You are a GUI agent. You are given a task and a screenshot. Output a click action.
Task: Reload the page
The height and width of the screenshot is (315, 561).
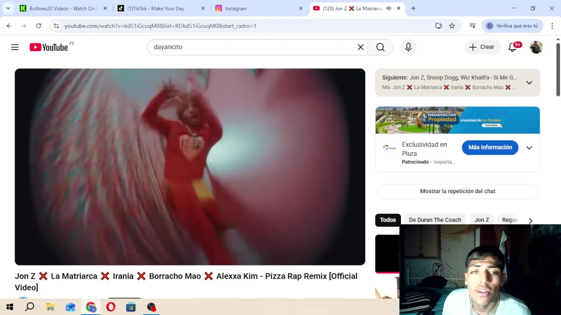(x=39, y=26)
